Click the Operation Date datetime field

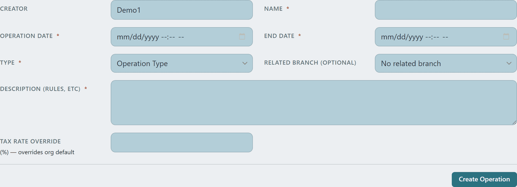pos(182,37)
